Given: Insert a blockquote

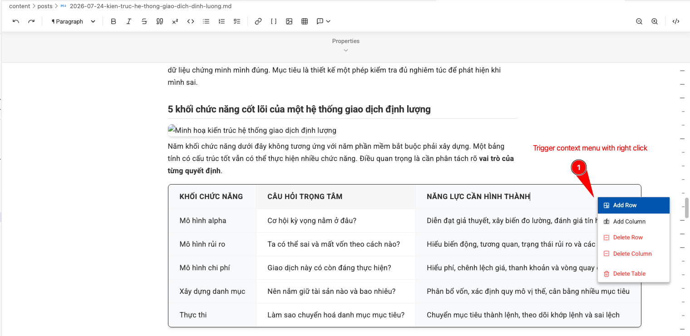Looking at the screenshot, I should [x=160, y=21].
